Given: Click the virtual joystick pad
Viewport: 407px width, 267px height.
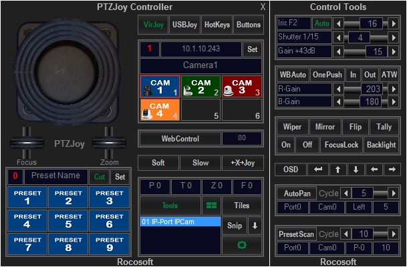Looking at the screenshot, I should tap(67, 71).
